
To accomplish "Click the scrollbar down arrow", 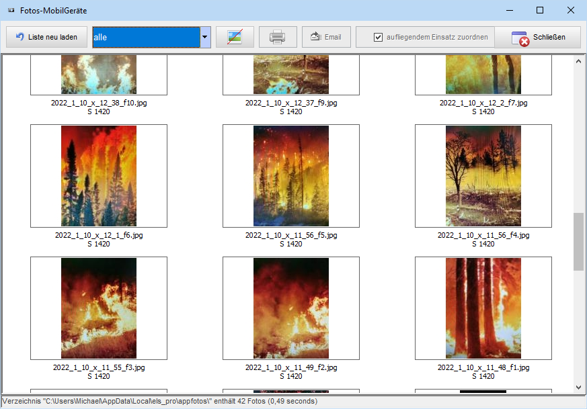I will [579, 387].
